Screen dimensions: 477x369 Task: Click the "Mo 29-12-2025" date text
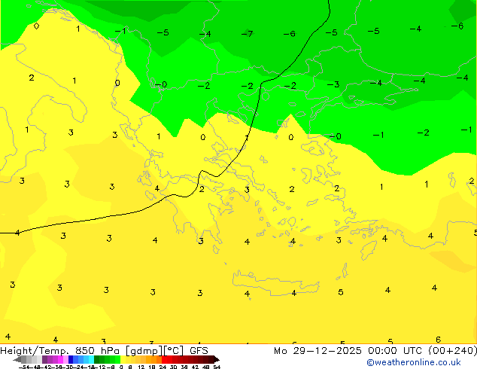point(317,350)
